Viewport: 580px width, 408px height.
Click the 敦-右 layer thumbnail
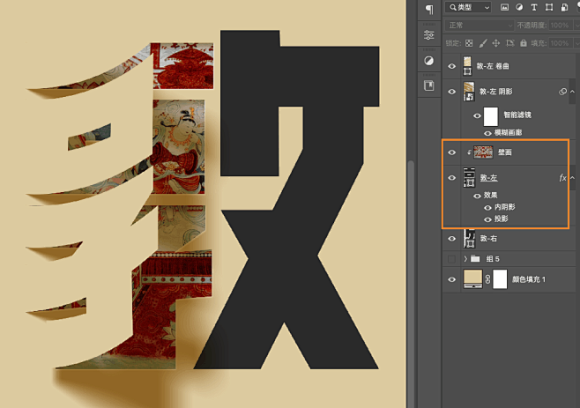(469, 239)
